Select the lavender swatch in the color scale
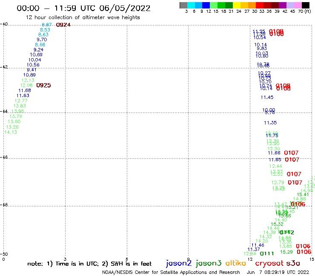This screenshot has height=276, width=315. (x=290, y=5)
